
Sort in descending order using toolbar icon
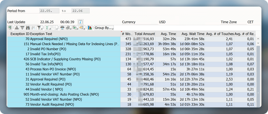22,28
